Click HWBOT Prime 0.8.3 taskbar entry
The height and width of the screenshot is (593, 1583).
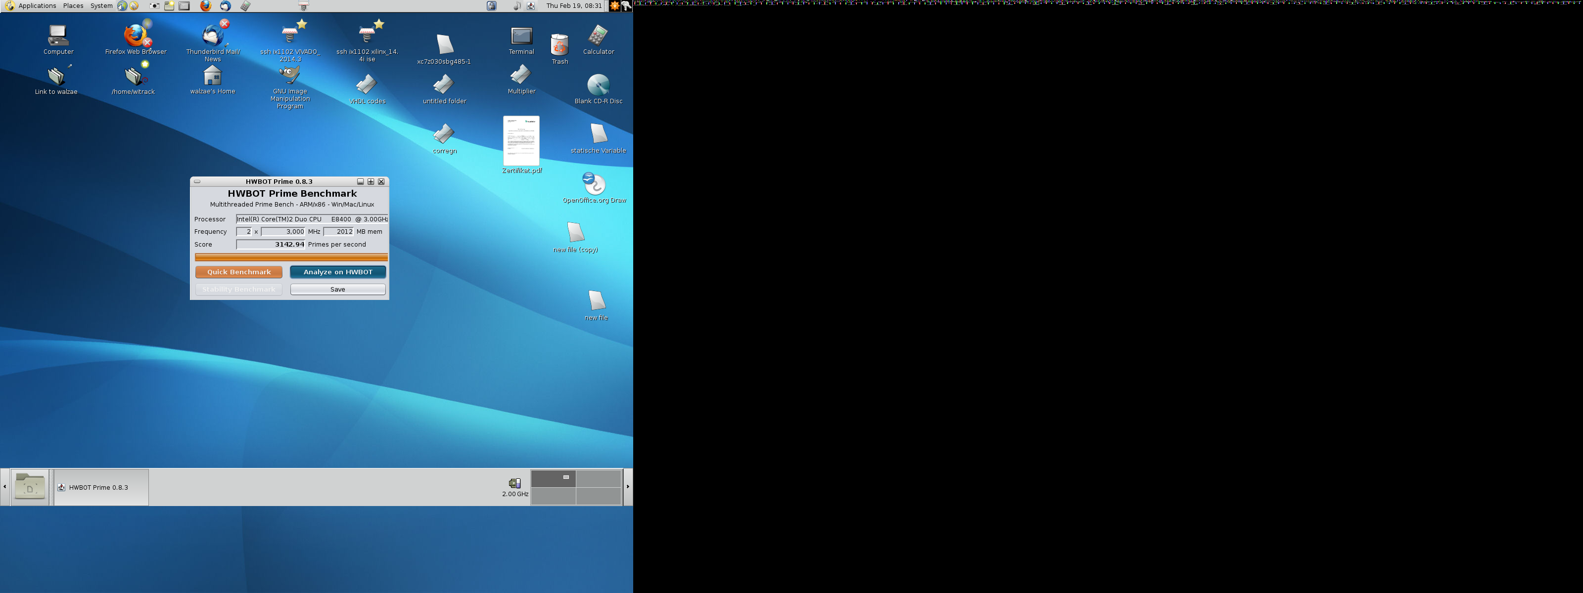coord(101,487)
